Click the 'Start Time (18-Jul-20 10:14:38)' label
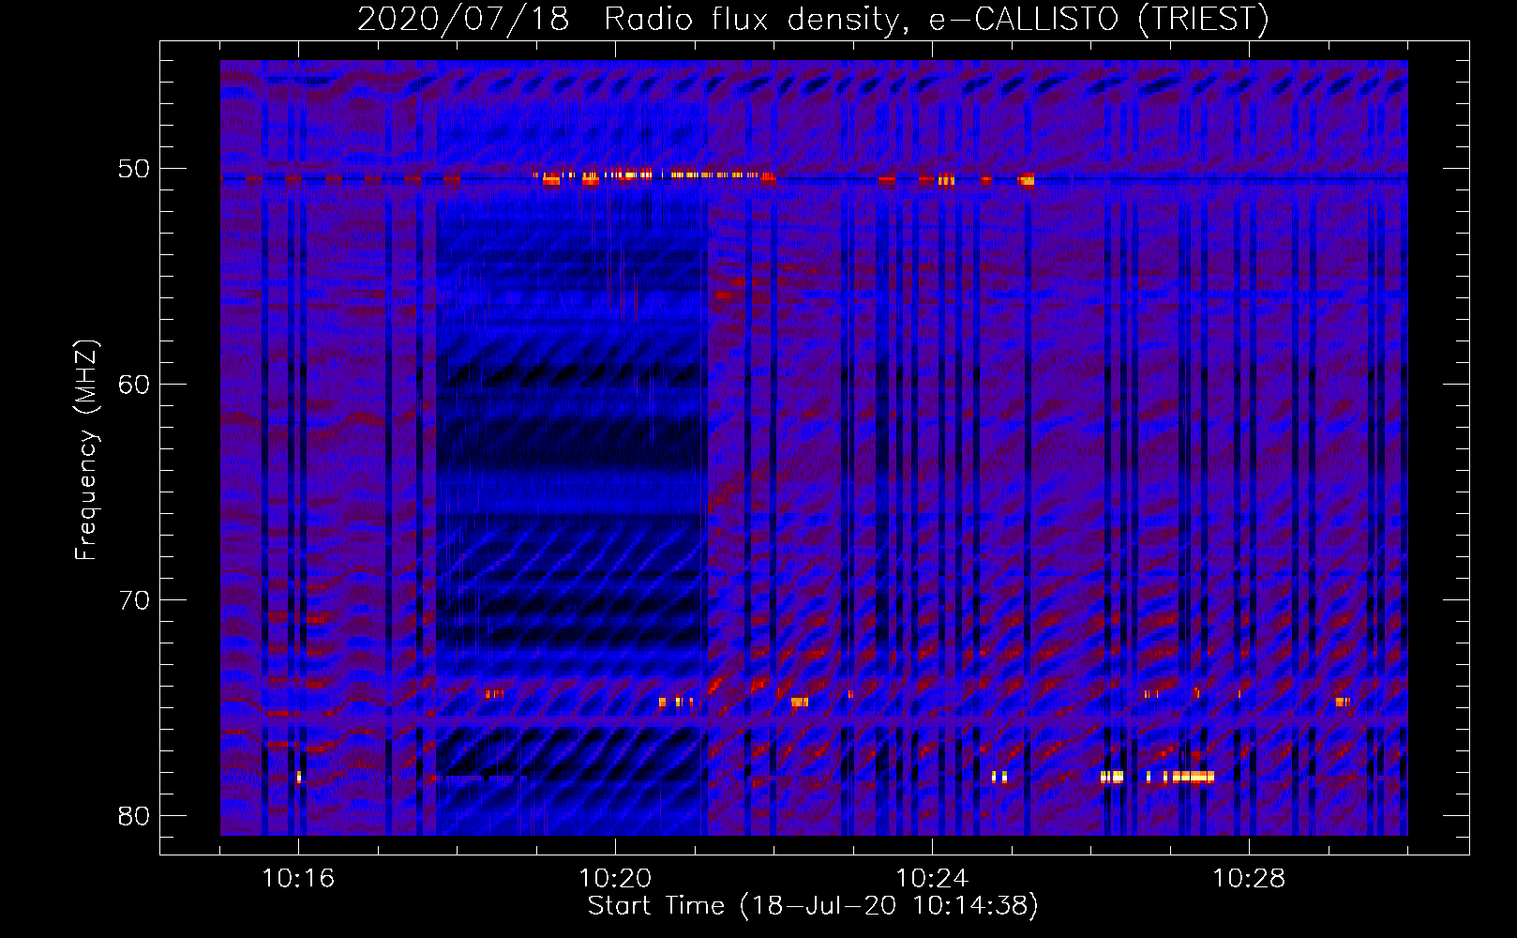 point(813,906)
